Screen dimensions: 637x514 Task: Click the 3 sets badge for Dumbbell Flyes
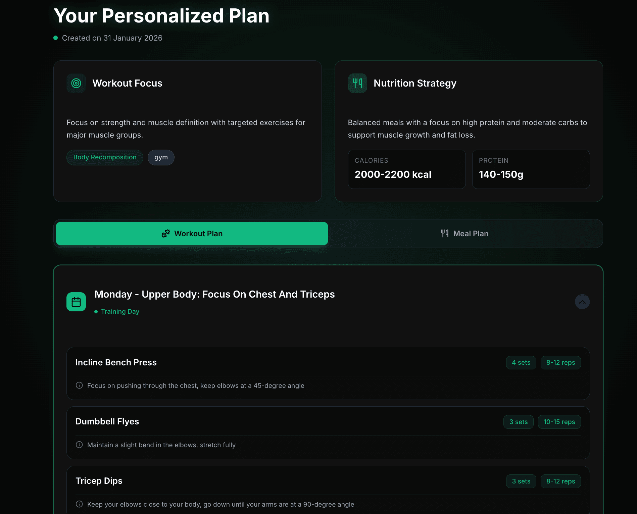(518, 422)
